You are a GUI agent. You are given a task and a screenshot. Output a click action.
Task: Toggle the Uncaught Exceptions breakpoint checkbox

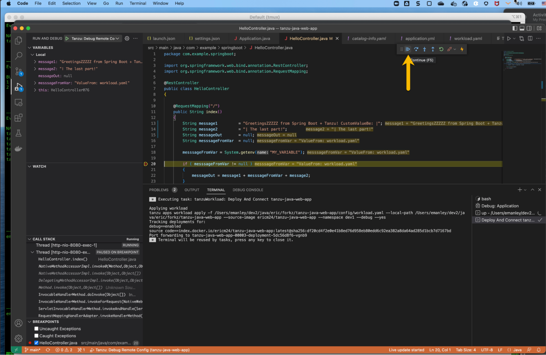click(37, 329)
